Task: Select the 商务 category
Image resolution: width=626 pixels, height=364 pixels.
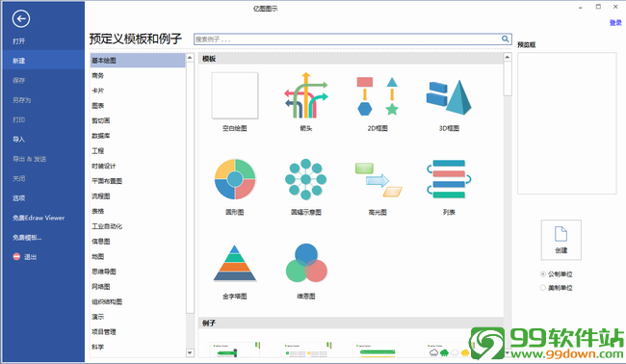Action: pyautogui.click(x=98, y=75)
